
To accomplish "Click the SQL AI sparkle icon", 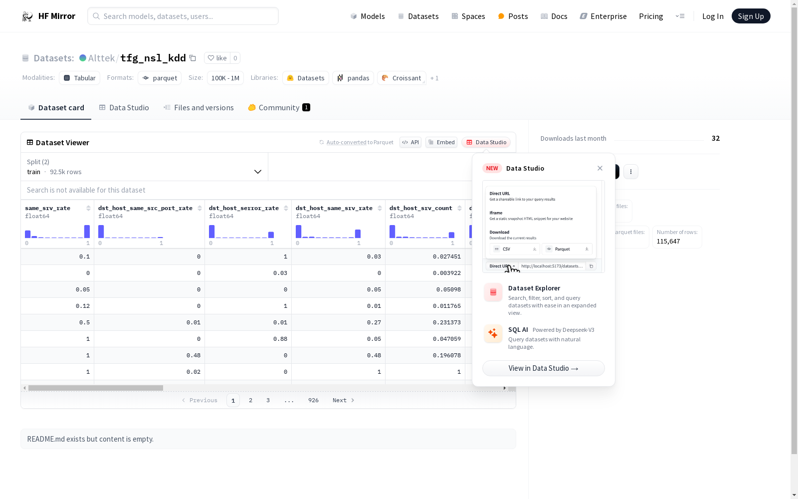I will point(493,334).
